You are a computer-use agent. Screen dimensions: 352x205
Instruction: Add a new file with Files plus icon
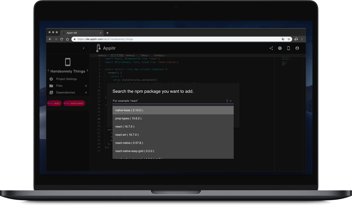(x=86, y=86)
